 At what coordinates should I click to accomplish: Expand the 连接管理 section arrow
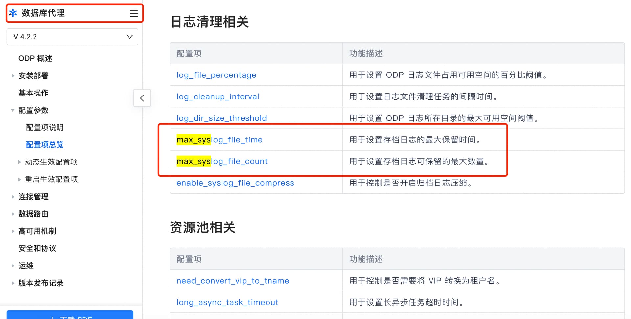tap(13, 197)
